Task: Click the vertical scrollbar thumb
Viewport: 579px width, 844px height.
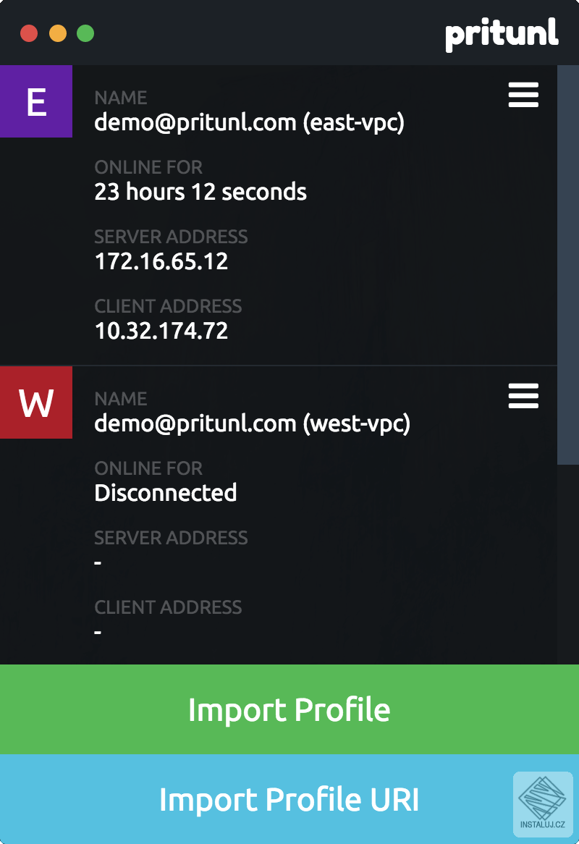Action: coord(567,265)
